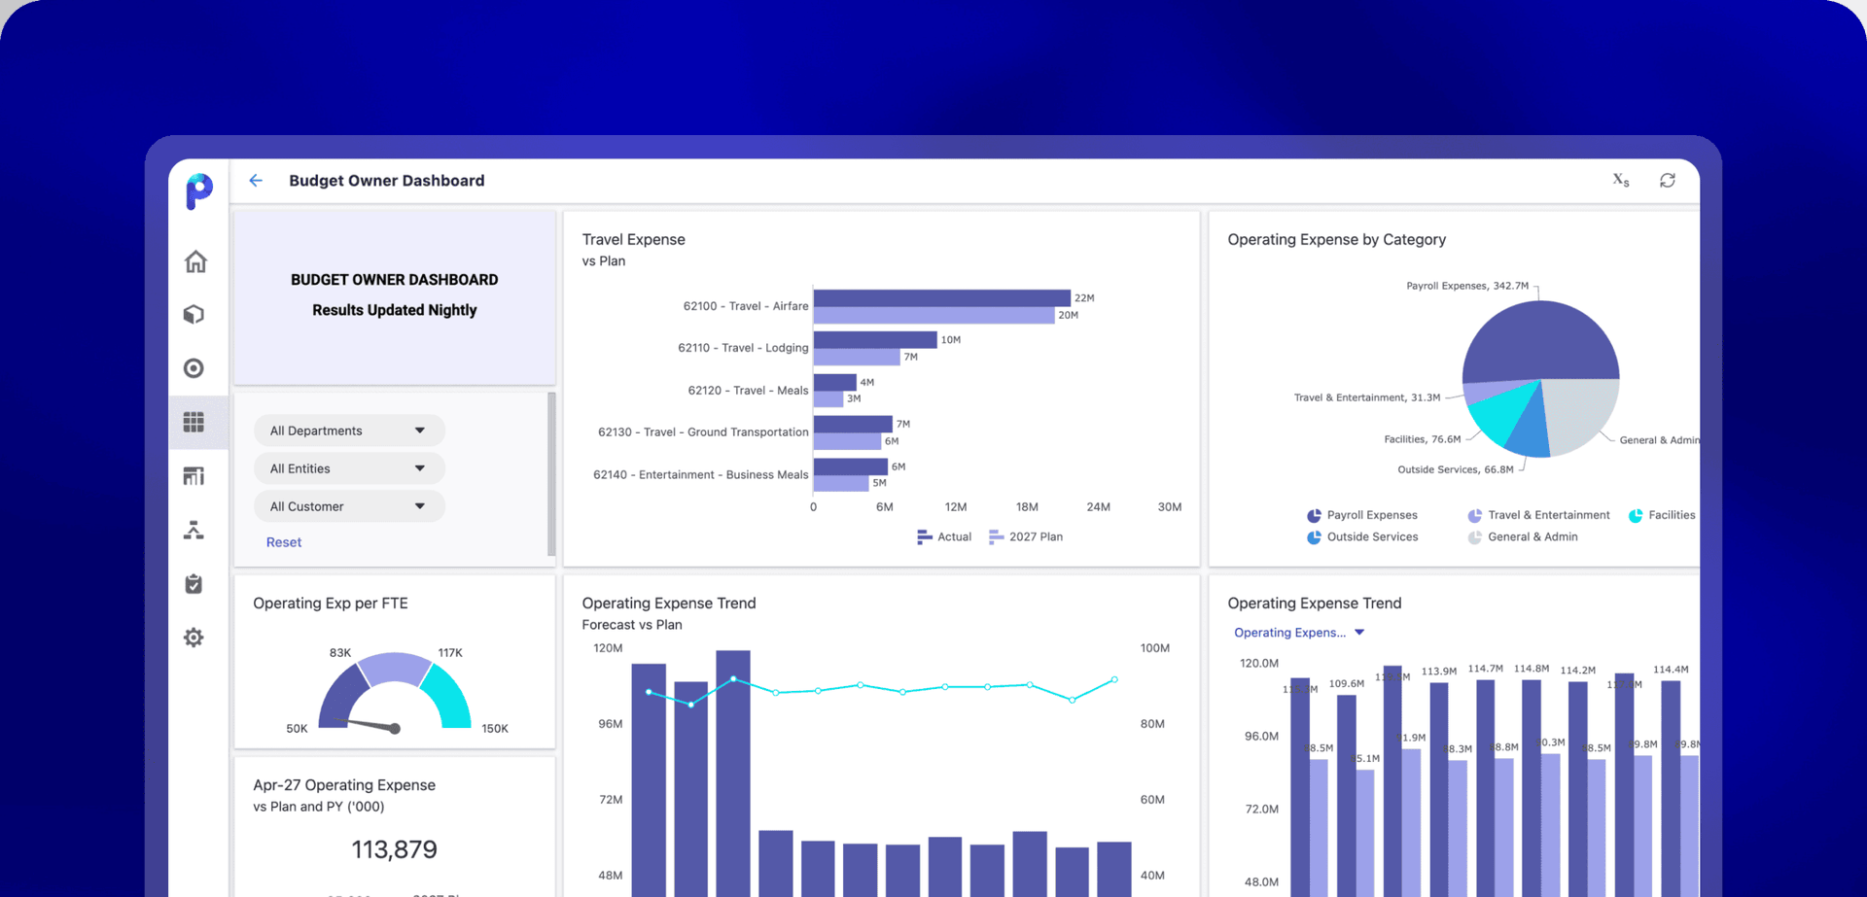Viewport: 1867px width, 897px height.
Task: Click the Lodging Actual 10M bar
Action: click(x=875, y=339)
